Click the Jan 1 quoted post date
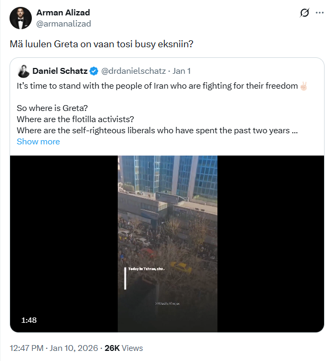Image resolution: width=332 pixels, height=361 pixels. point(181,71)
